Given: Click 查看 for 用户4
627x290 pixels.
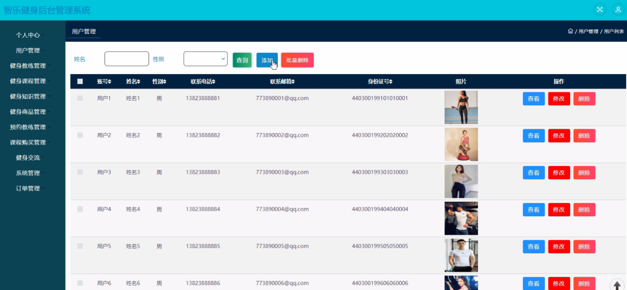Looking at the screenshot, I should (534, 209).
